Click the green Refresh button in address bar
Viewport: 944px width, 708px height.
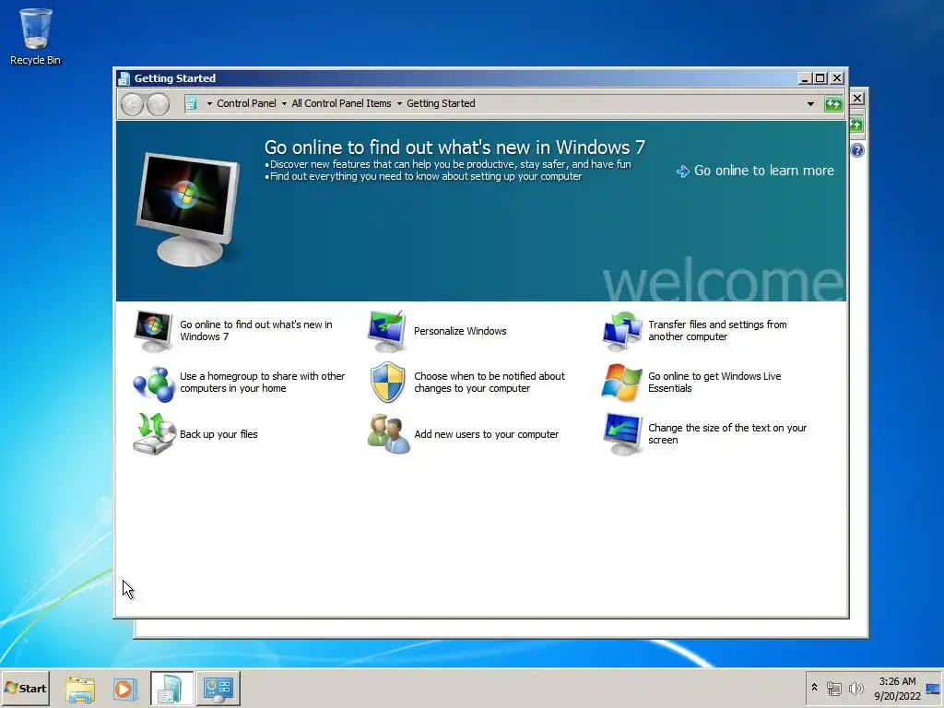tap(833, 104)
